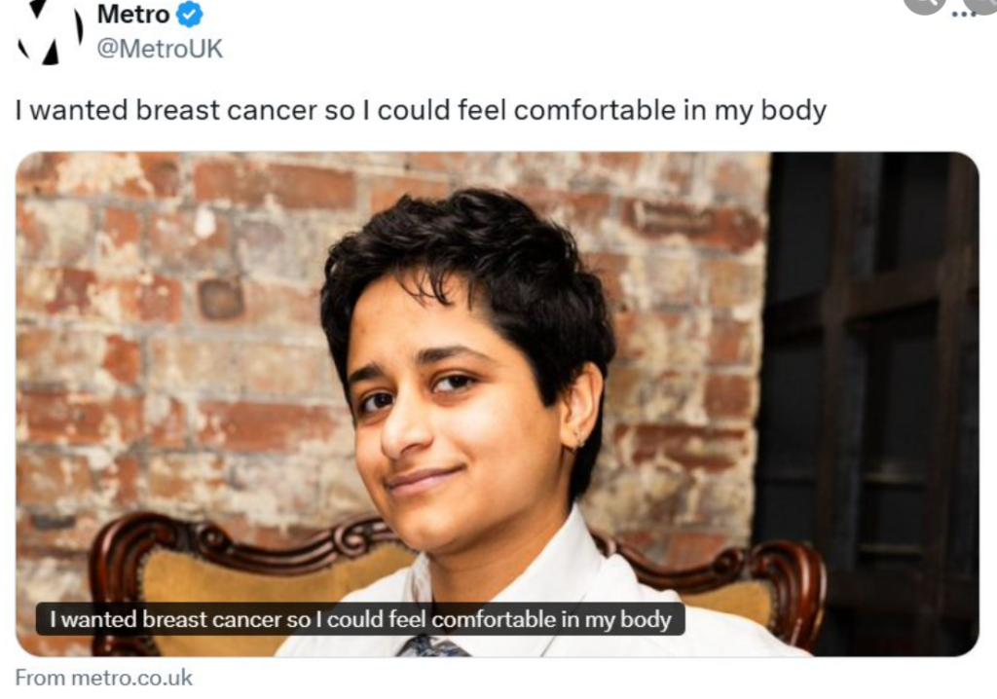Click the words 'my body' in the overlay caption
Viewport: 997px width, 699px height.
628,619
